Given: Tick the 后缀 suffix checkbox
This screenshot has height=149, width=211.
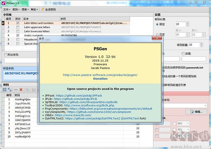Looking at the screenshot, I should pos(183,54).
